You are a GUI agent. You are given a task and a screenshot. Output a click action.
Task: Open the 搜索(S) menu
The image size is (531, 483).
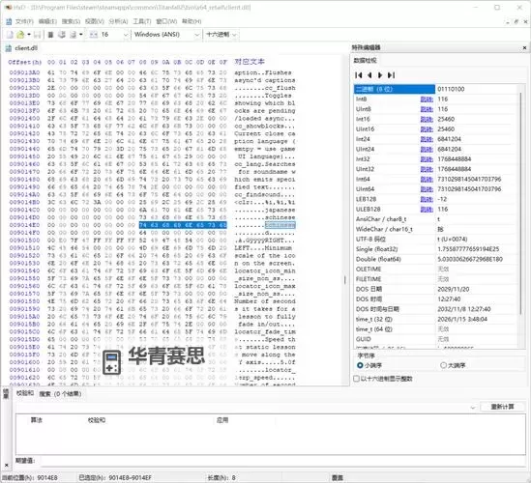71,21
